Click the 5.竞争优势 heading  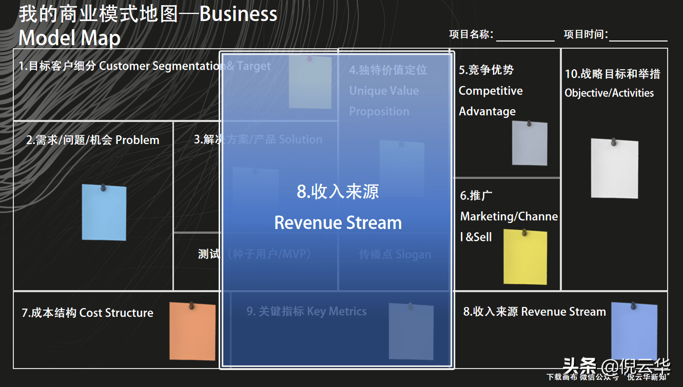[486, 70]
